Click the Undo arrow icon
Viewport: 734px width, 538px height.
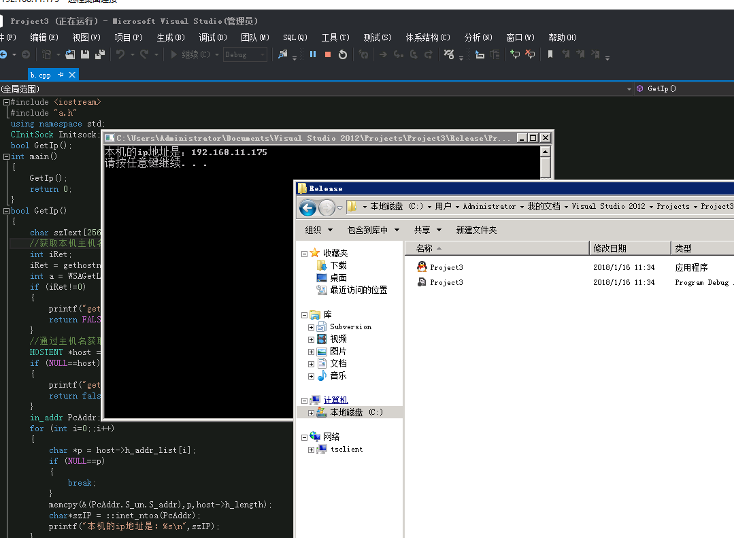tap(120, 54)
